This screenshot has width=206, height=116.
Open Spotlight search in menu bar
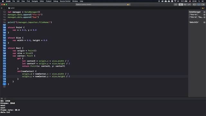[199, 1]
